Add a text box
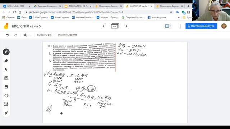Screen dimensions: 230x129 [6, 104]
